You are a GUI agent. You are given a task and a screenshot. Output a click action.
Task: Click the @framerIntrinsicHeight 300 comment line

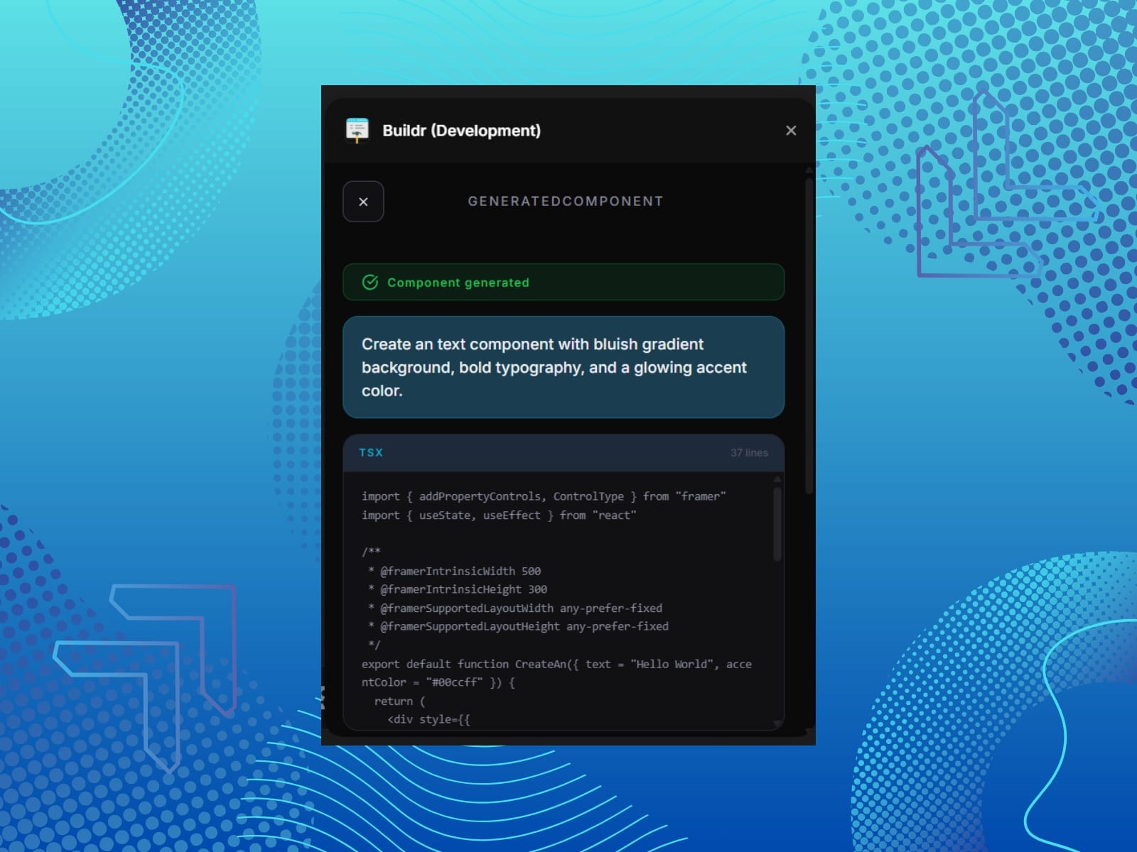(x=458, y=589)
